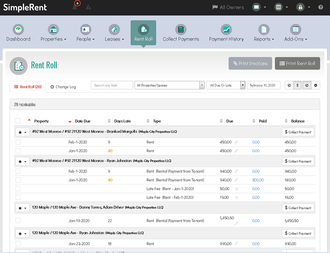The width and height of the screenshot is (330, 253).
Task: Check Ryan Johnston Feb-1-2020 940.00 rent row
Action: point(18,171)
